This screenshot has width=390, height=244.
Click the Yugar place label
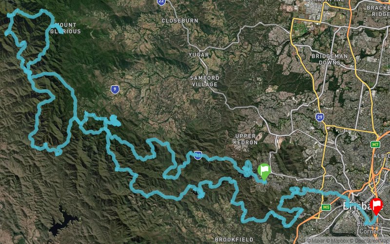pyautogui.click(x=199, y=55)
